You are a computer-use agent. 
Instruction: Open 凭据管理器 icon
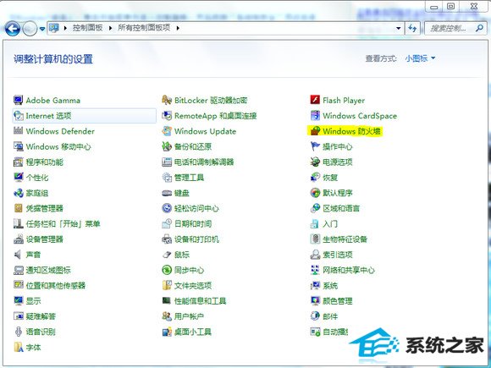pyautogui.click(x=18, y=208)
